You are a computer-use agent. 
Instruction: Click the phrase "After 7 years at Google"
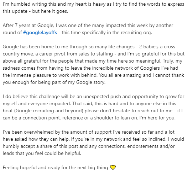[x=28, y=26]
